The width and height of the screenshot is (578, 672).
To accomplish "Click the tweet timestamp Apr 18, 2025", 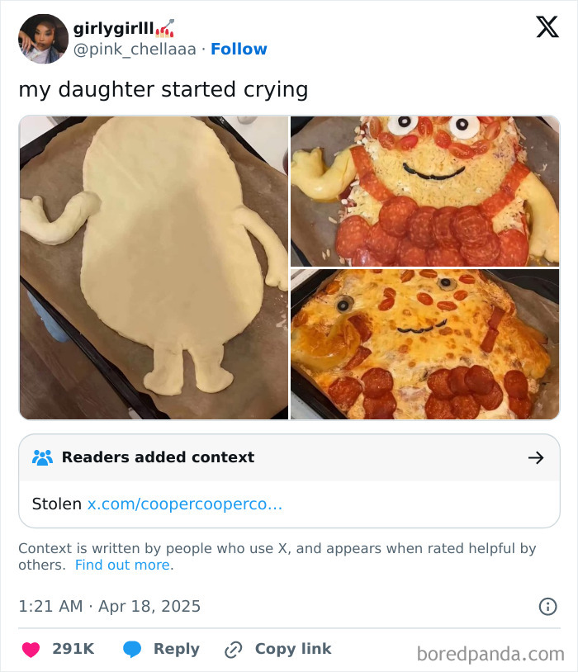I will pyautogui.click(x=107, y=607).
